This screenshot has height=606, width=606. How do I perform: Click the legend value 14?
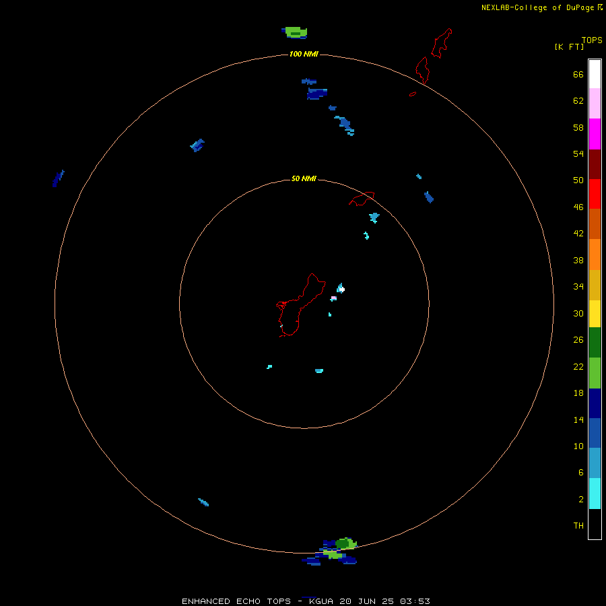point(578,419)
